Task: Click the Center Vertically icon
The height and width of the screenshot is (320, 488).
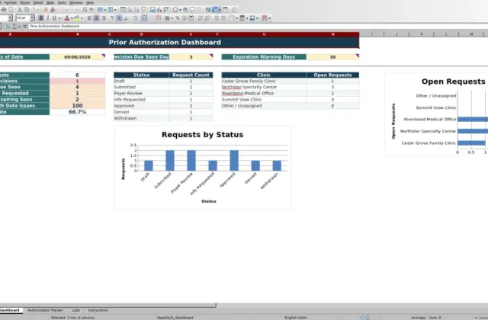Action: tap(119, 18)
